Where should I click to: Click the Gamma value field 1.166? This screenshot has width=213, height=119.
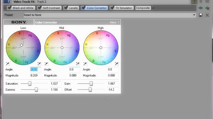coord(56,90)
